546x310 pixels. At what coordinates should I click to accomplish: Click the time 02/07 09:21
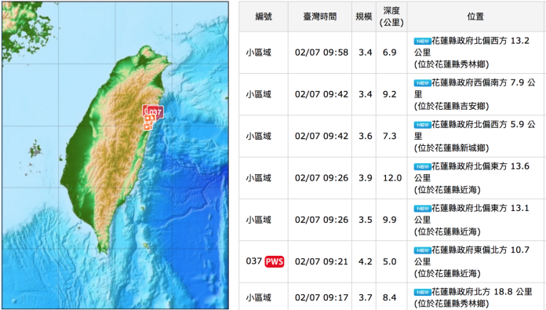pos(322,261)
